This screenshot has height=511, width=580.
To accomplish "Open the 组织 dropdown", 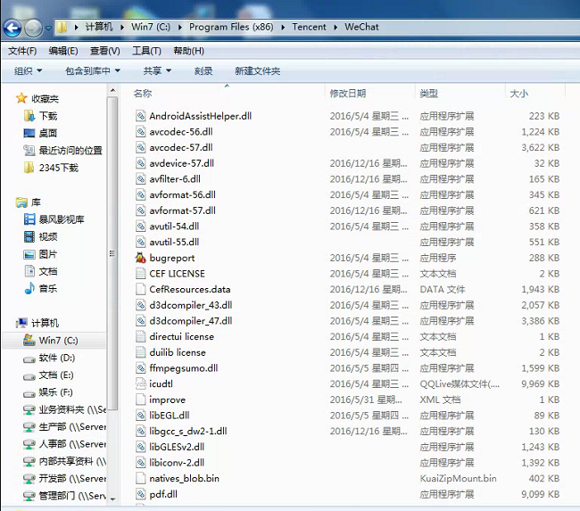I will pyautogui.click(x=29, y=70).
